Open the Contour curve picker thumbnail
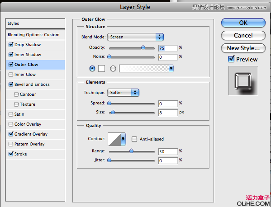 [x=114, y=139]
